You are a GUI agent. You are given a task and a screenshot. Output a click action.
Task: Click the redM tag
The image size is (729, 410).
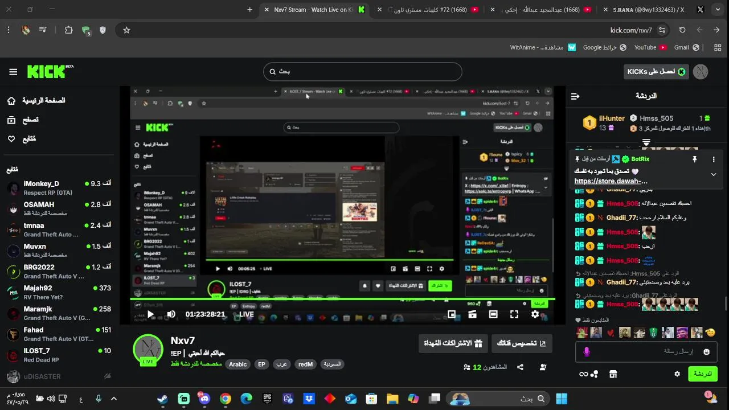(305, 364)
